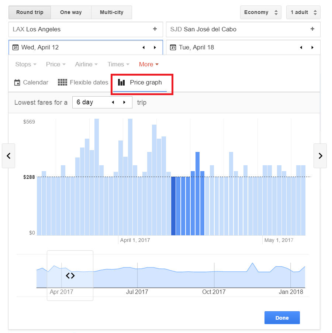Open the Economy cabin class dropdown

(260, 12)
